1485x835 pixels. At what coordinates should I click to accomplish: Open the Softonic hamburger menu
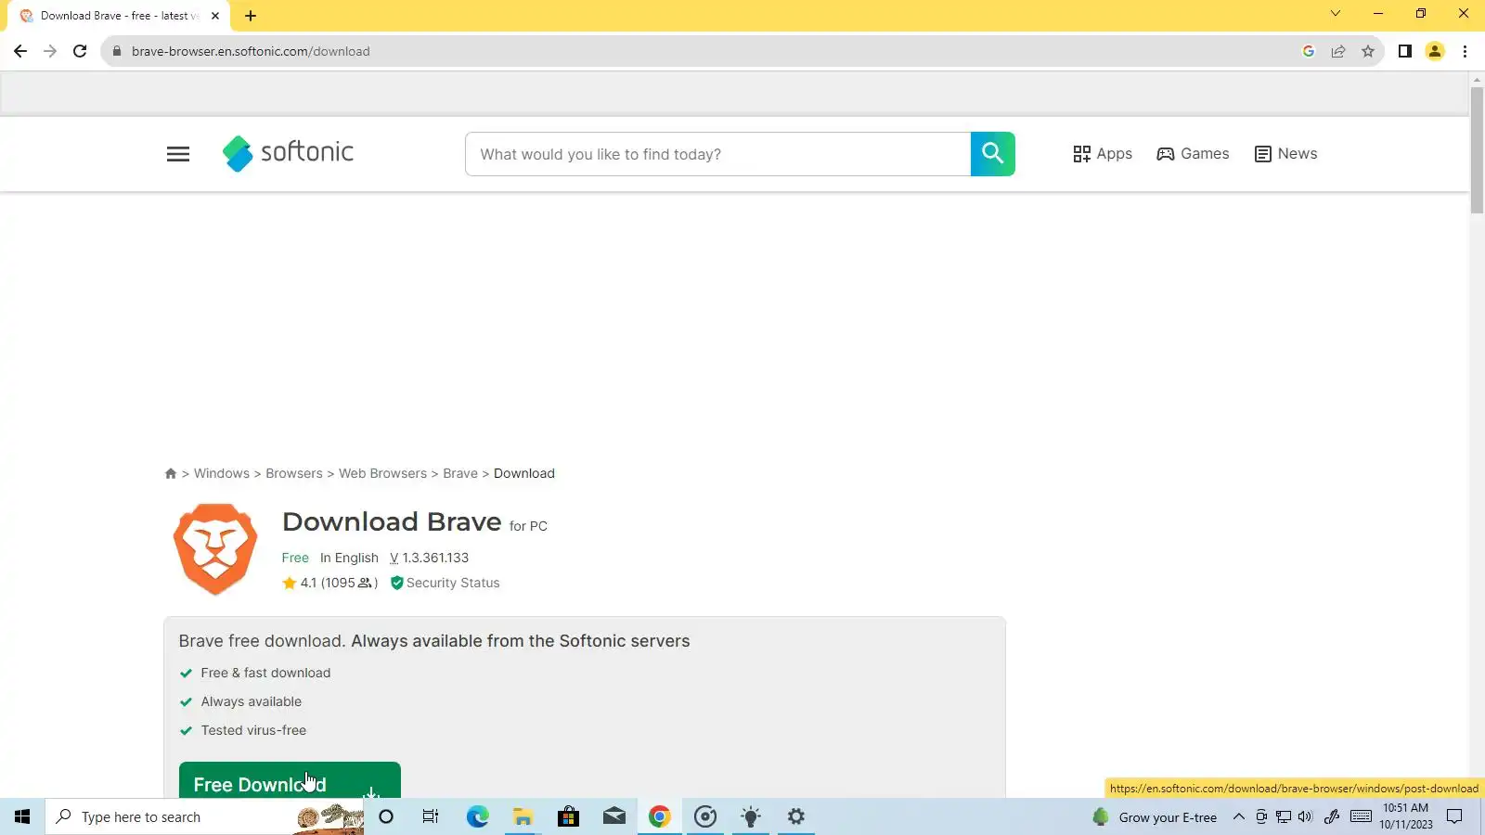(x=178, y=154)
